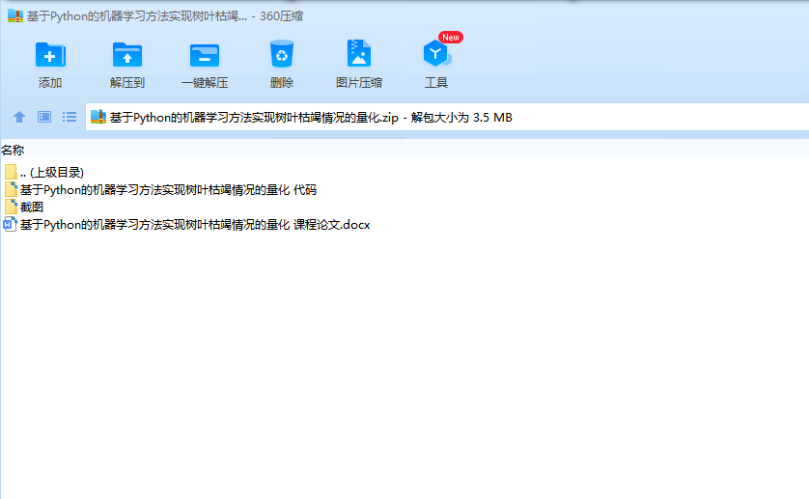Viewport: 809px width, 499px height.
Task: Click the 工具 label in toolbar
Action: point(436,83)
